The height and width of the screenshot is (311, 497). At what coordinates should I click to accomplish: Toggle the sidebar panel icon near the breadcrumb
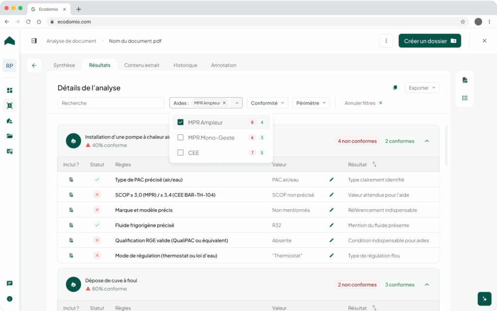point(34,41)
